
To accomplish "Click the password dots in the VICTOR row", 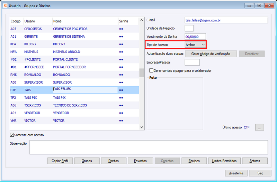I will click(121, 121).
